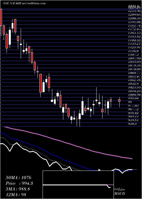The image size is (142, 199).
Task: Click the 1144.52 price axis label
Action: pyautogui.click(x=134, y=40)
